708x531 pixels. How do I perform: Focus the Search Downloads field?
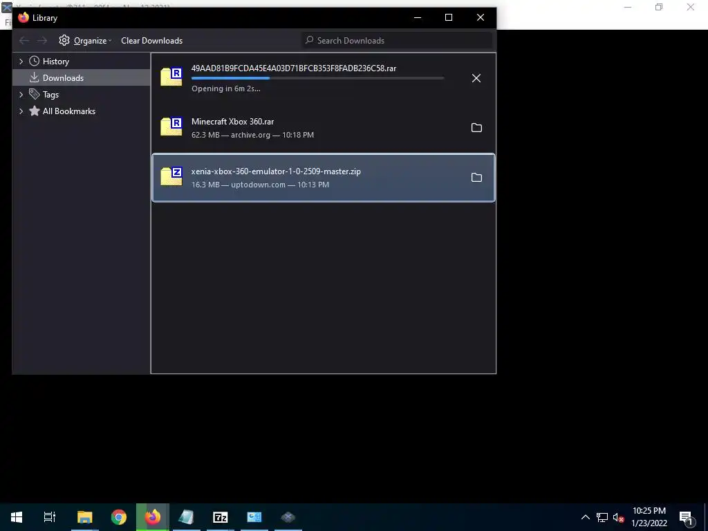pyautogui.click(x=398, y=41)
